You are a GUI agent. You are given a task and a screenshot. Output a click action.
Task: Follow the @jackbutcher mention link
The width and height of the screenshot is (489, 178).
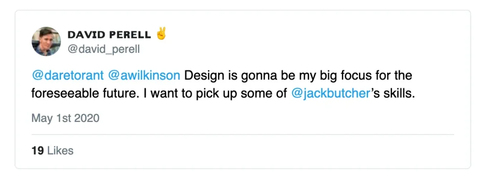click(330, 94)
